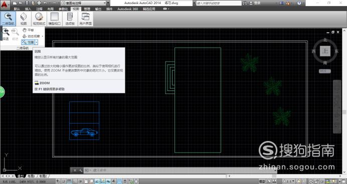Image resolution: width=347 pixels, height=184 pixels.
Task: Click the horizontal scrollbar below the drawing
Action: pyautogui.click(x=285, y=176)
